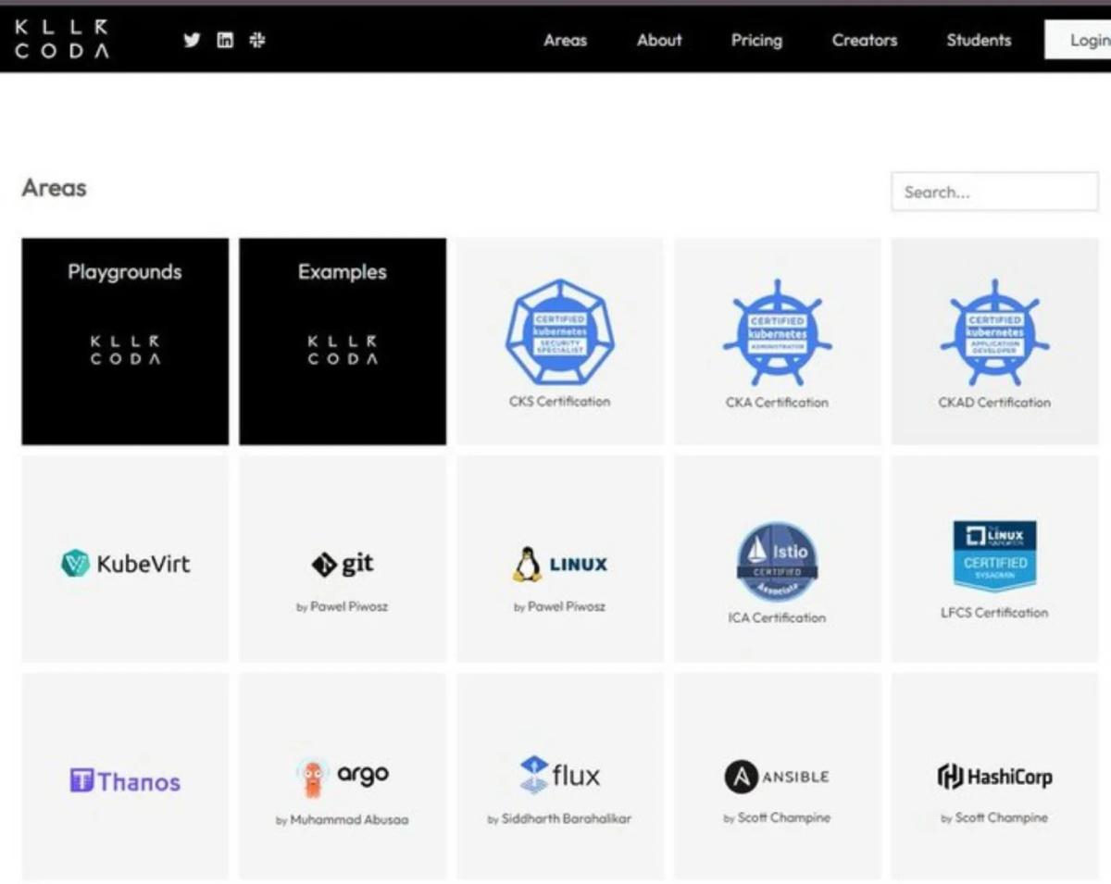This screenshot has width=1111, height=884.
Task: Open the About page link
Action: (x=658, y=40)
